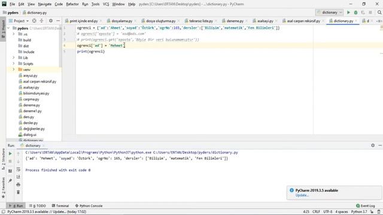Select dialog.ui in project tree
Image resolution: width=383 pixels, height=215 pixels.
point(30,134)
